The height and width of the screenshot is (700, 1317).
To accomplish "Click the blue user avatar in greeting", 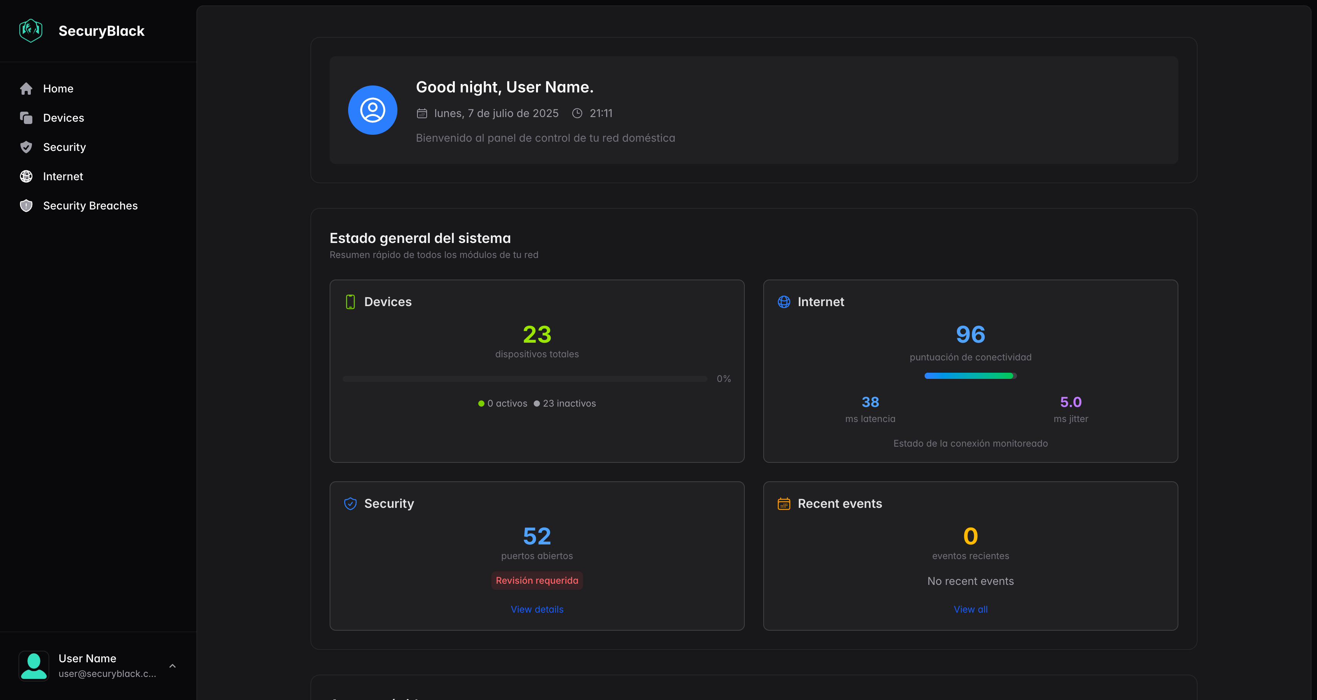I will 373,110.
